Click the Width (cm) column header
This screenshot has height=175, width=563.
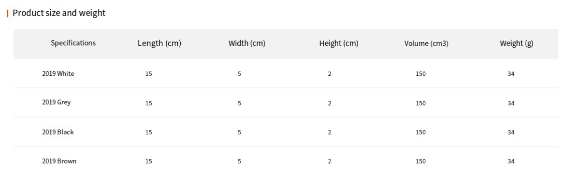(246, 44)
